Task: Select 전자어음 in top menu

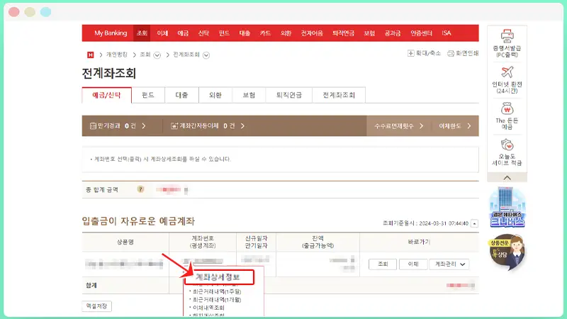Action: pos(312,33)
